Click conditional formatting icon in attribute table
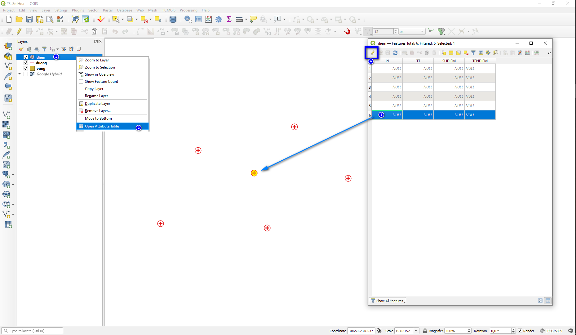This screenshot has height=335, width=576. 537,53
